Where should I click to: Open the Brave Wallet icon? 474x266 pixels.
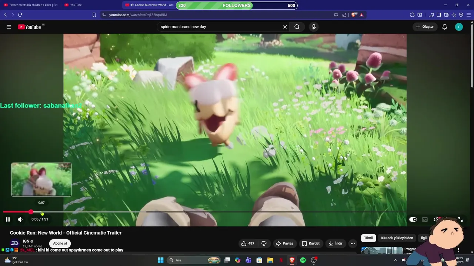click(x=446, y=15)
